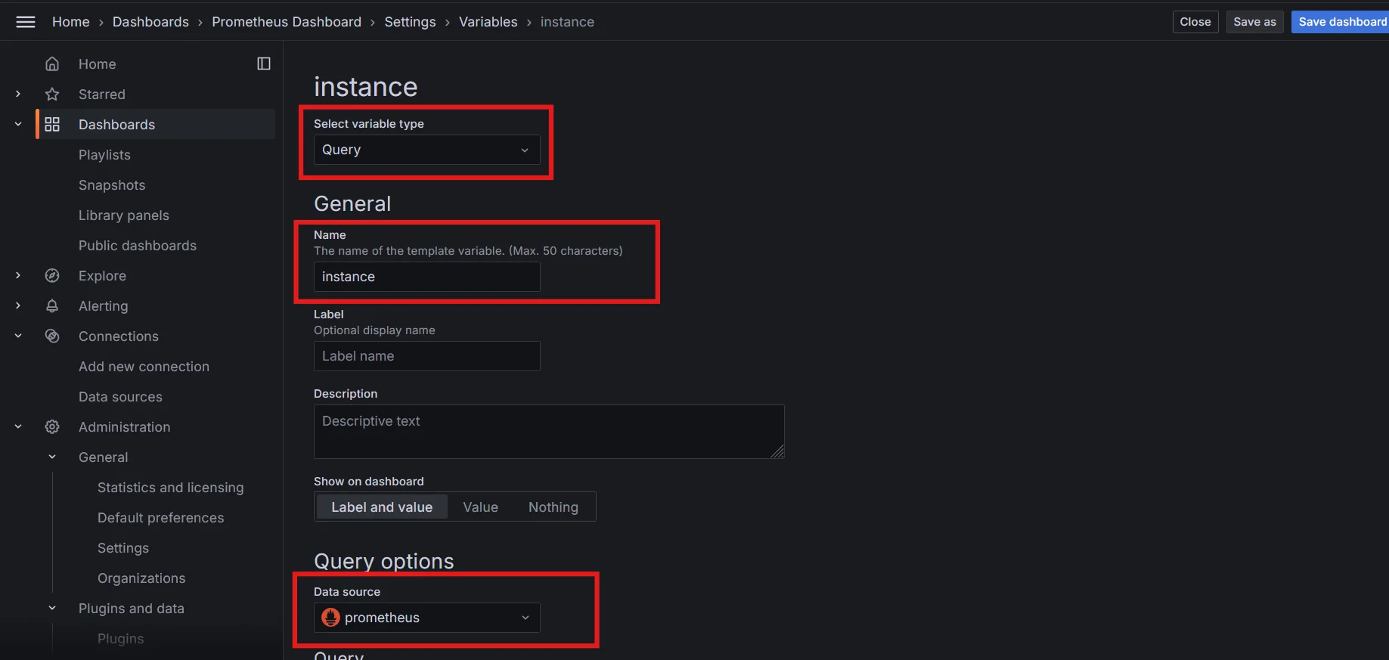Expand the Explore section chevron
Viewport: 1389px width, 660px height.
coord(18,275)
